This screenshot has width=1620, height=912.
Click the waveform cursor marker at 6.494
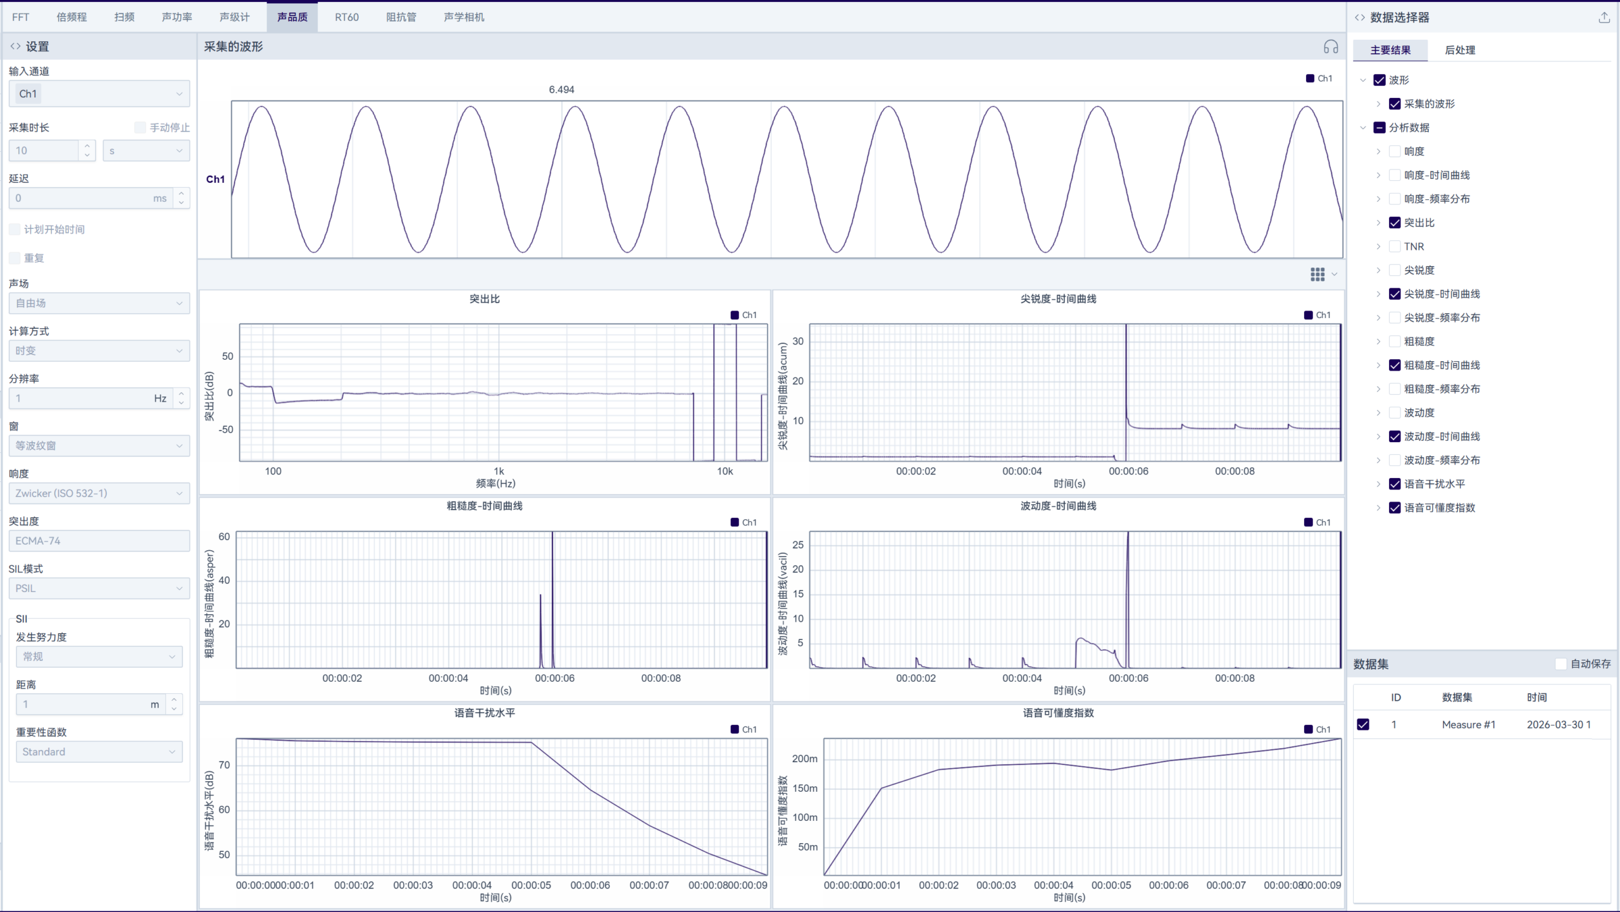coord(561,90)
